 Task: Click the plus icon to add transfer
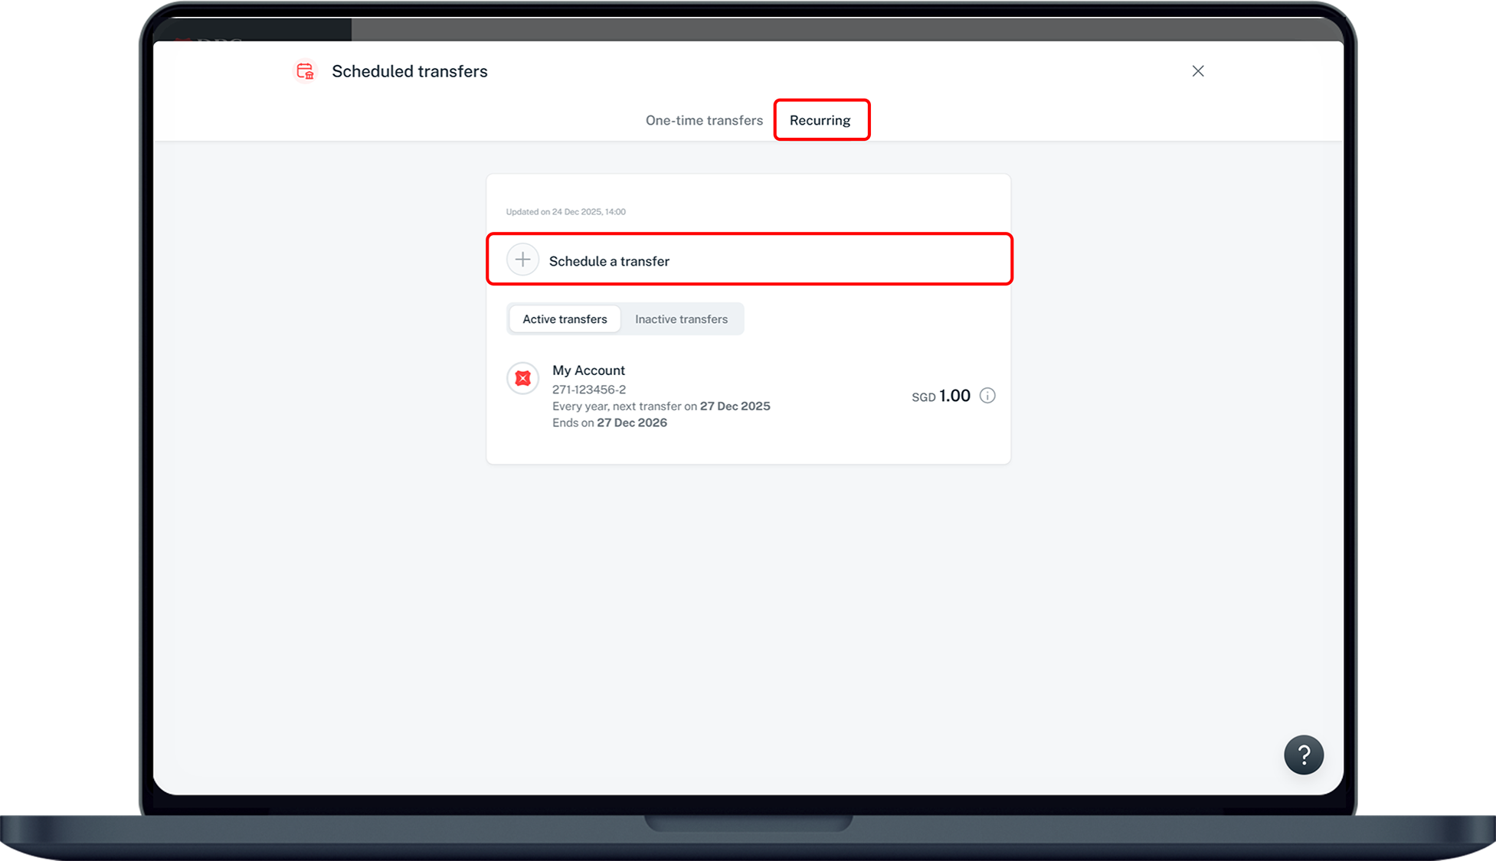click(x=522, y=260)
